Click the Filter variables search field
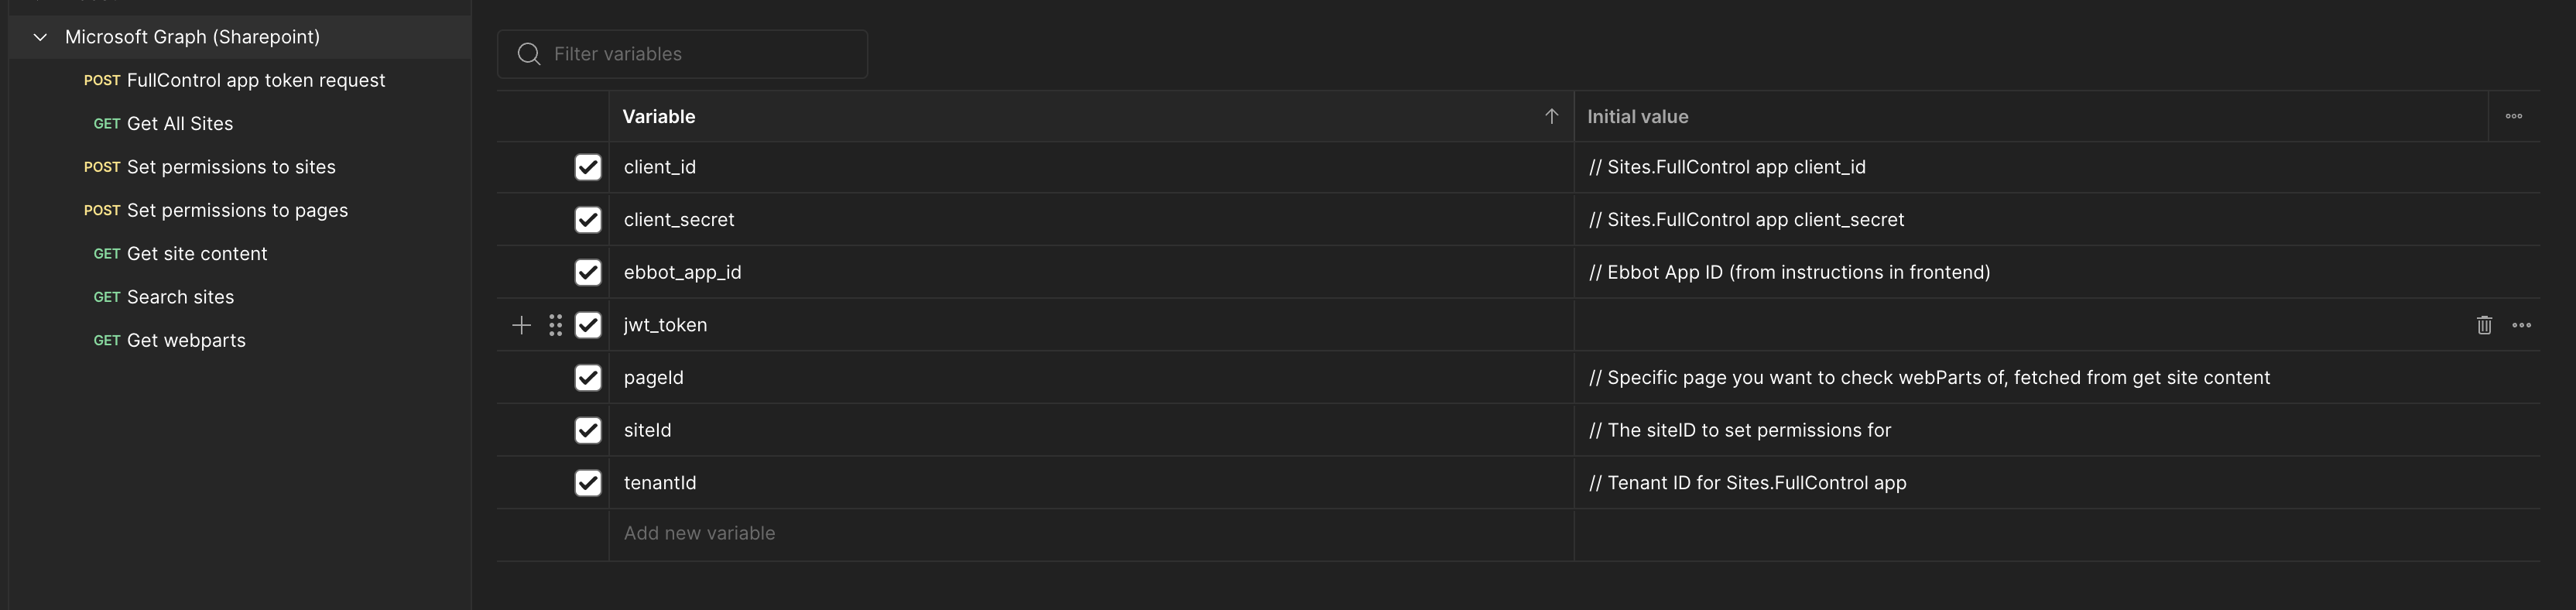Viewport: 2576px width, 610px height. [x=700, y=54]
